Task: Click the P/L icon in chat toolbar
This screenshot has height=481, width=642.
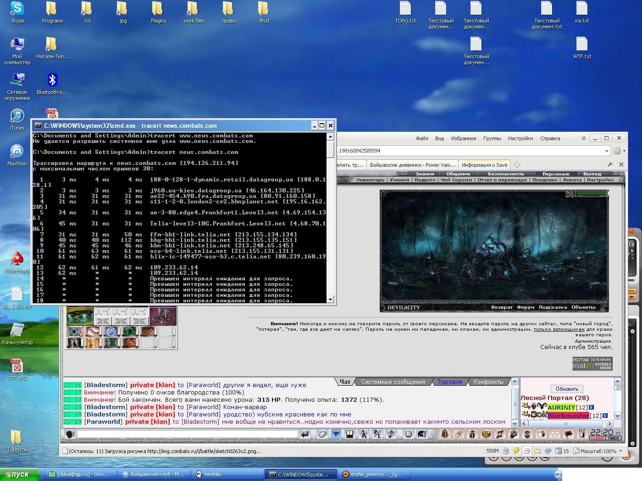Action: (x=377, y=434)
